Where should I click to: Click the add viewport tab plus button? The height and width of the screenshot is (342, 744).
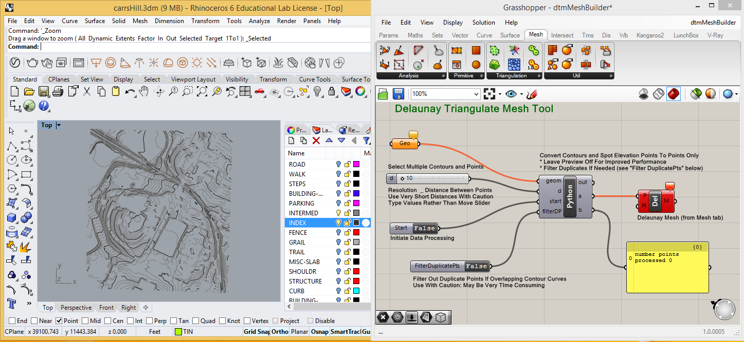pyautogui.click(x=146, y=308)
